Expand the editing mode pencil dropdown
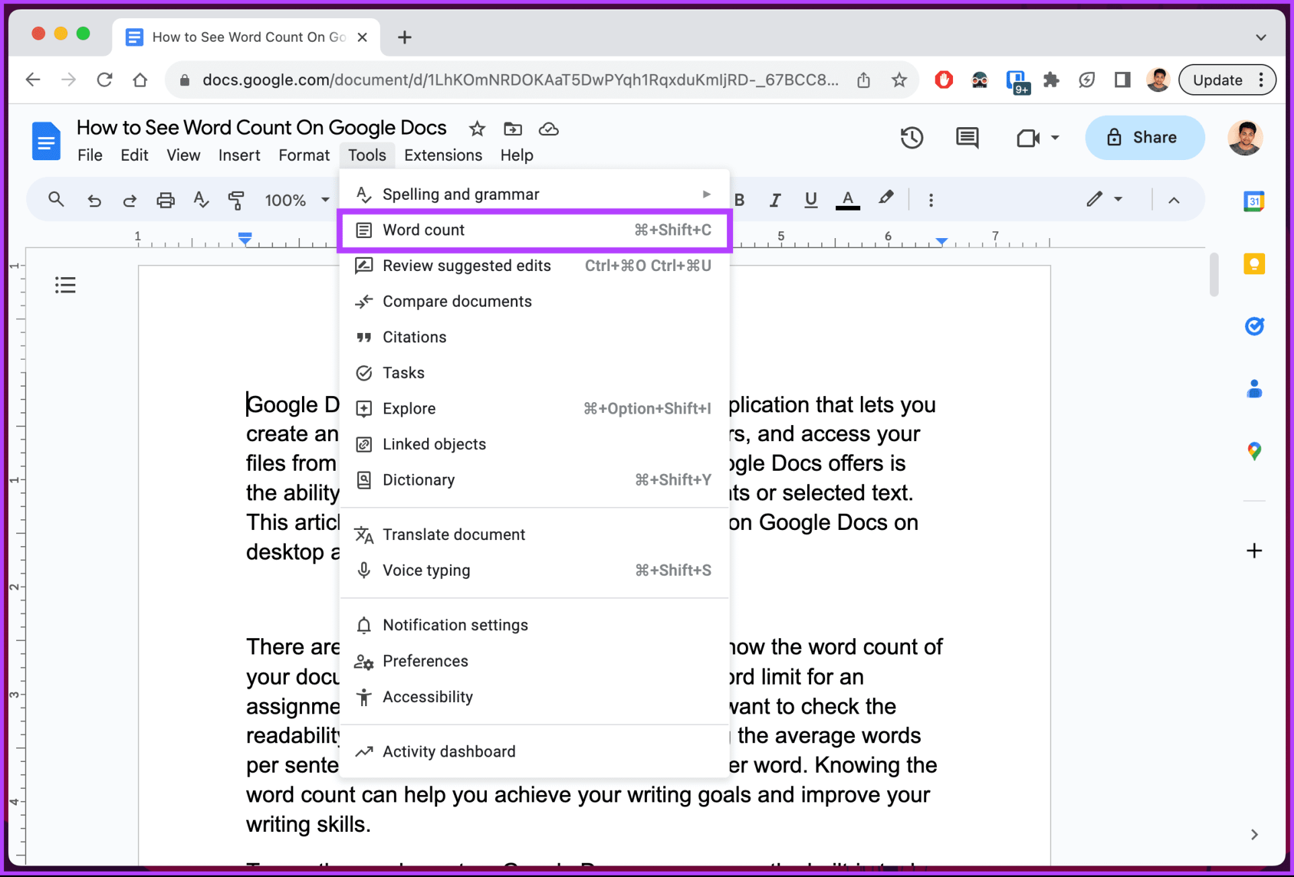 (1104, 199)
